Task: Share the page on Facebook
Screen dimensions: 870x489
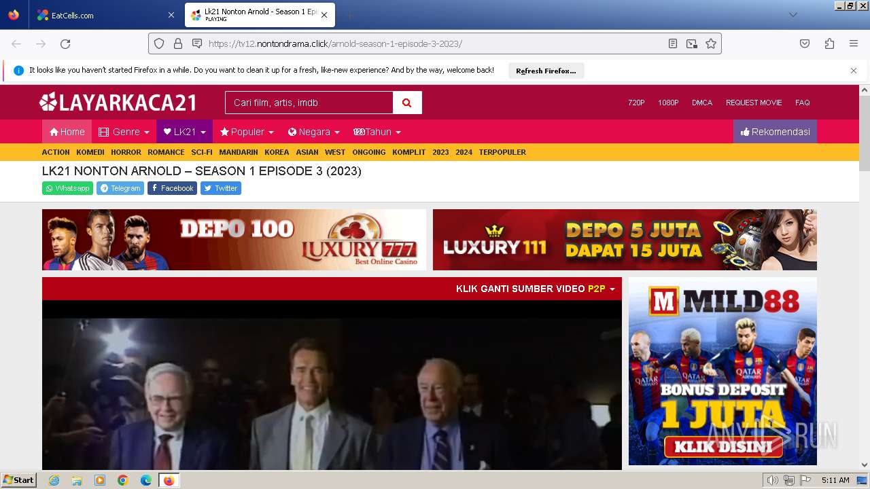Action: [172, 188]
